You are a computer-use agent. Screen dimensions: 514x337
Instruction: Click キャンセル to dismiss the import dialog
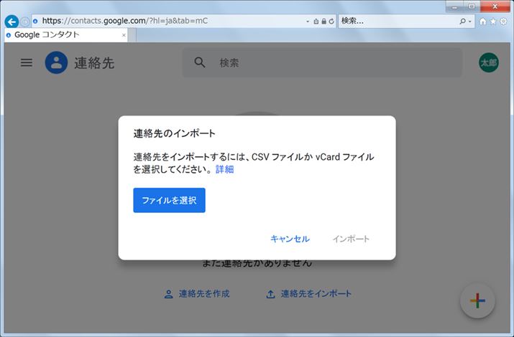pos(290,239)
